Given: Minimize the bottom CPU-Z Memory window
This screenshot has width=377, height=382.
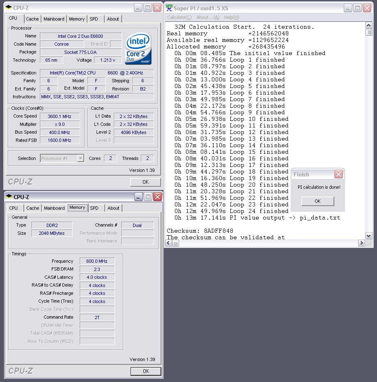Looking at the screenshot, I should click(138, 197).
